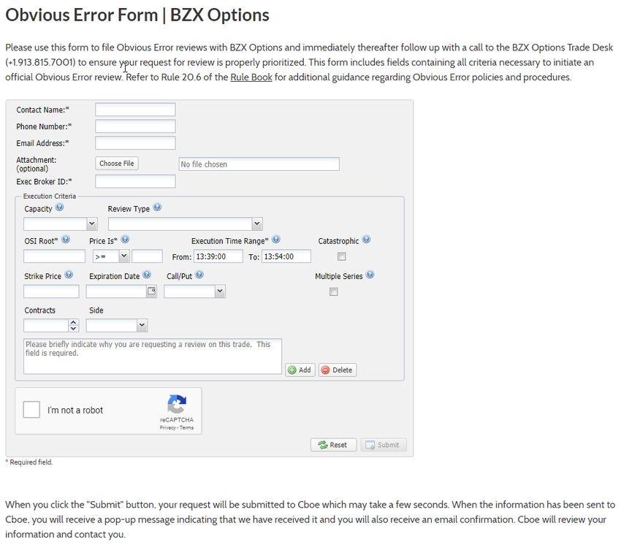Click the To time field 13:54:00
Screen dimensions: 621x550
pos(286,256)
